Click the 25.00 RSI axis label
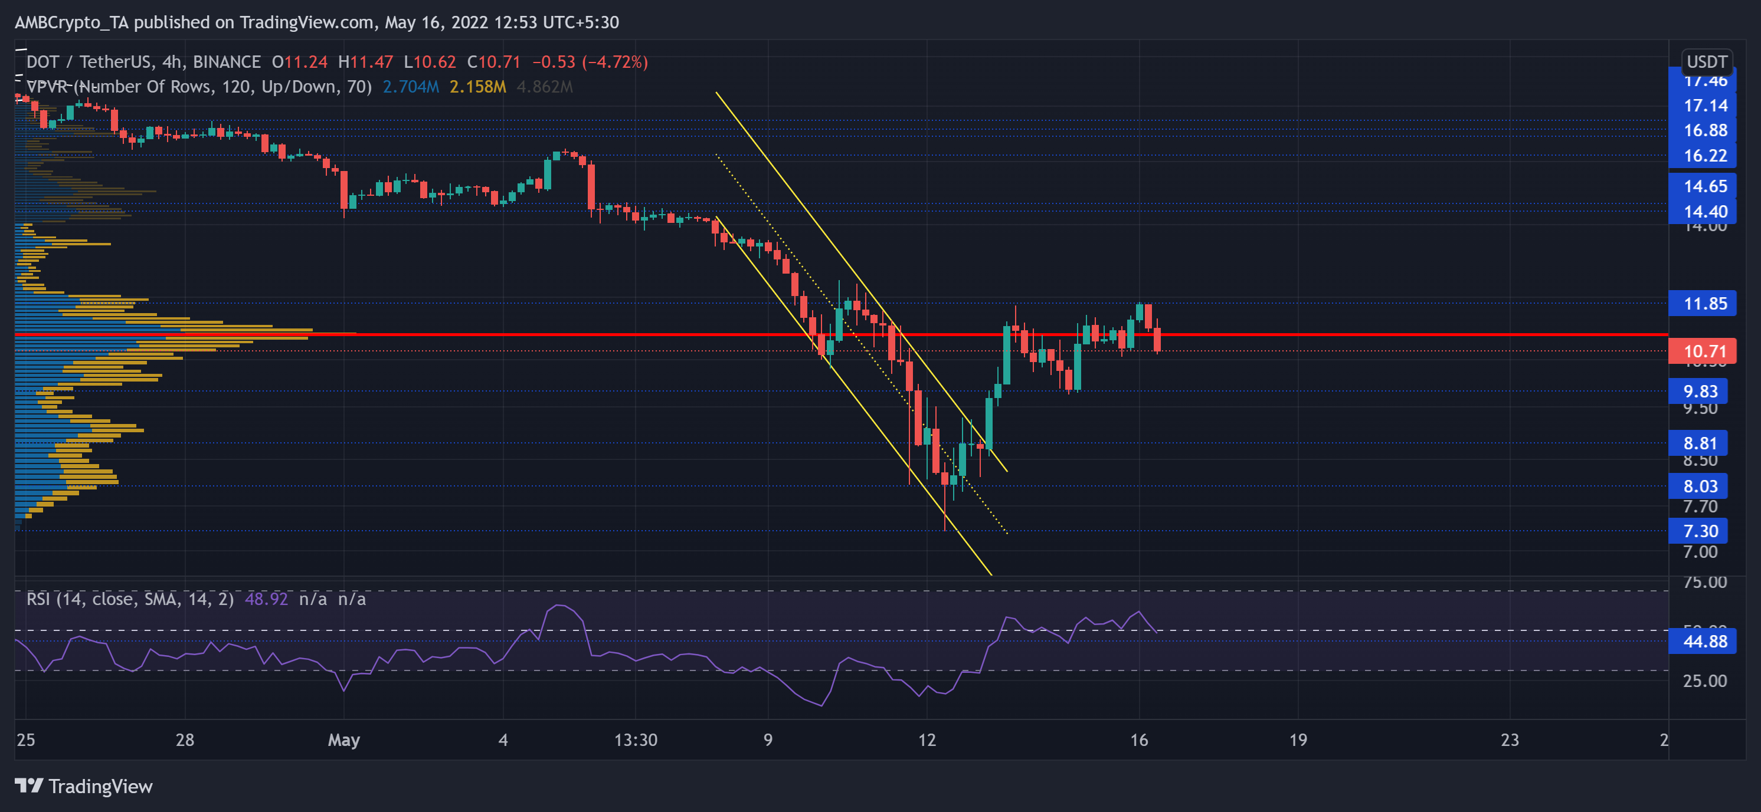This screenshot has height=812, width=1761. coord(1705,681)
